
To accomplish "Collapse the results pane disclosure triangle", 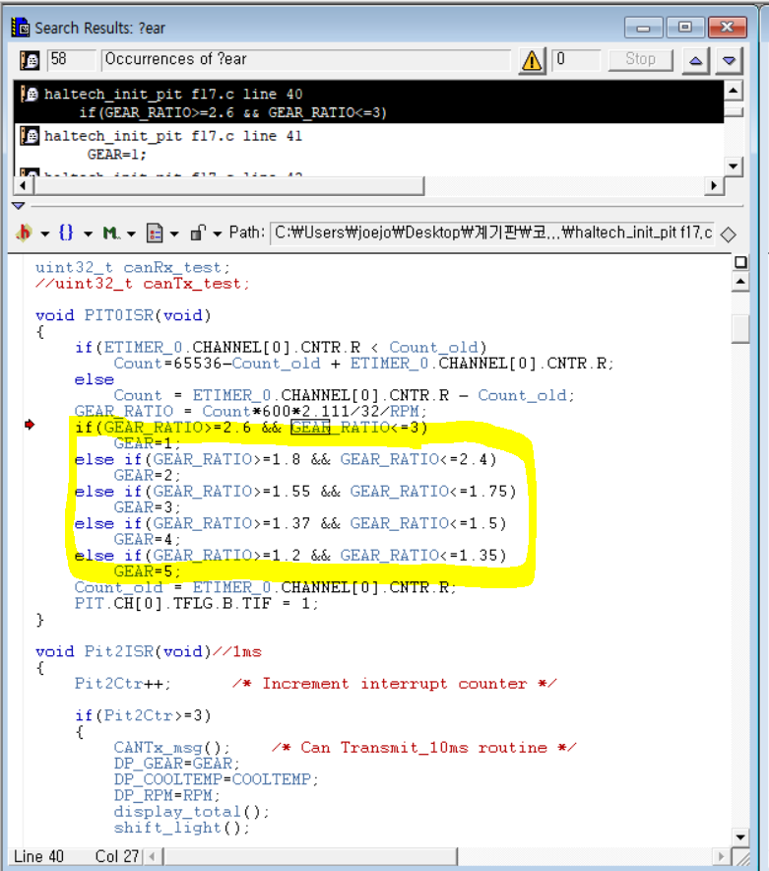I will click(18, 206).
